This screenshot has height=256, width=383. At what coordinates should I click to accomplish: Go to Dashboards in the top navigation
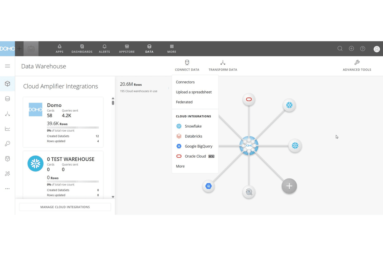tap(82, 49)
